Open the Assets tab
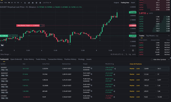The height and width of the screenshot is (102, 171). pos(89,59)
